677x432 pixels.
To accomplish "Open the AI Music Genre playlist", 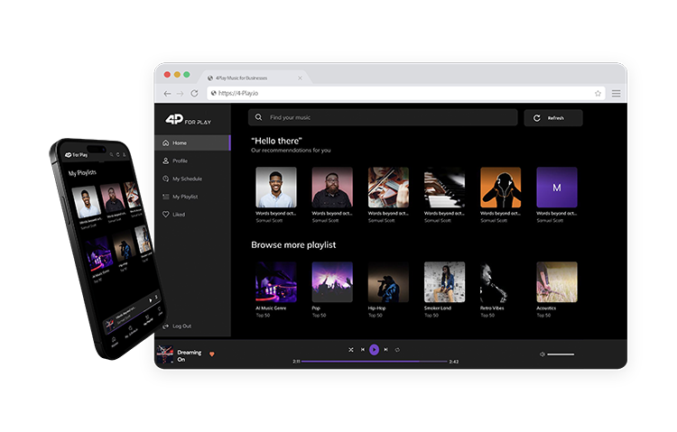I will click(x=276, y=281).
